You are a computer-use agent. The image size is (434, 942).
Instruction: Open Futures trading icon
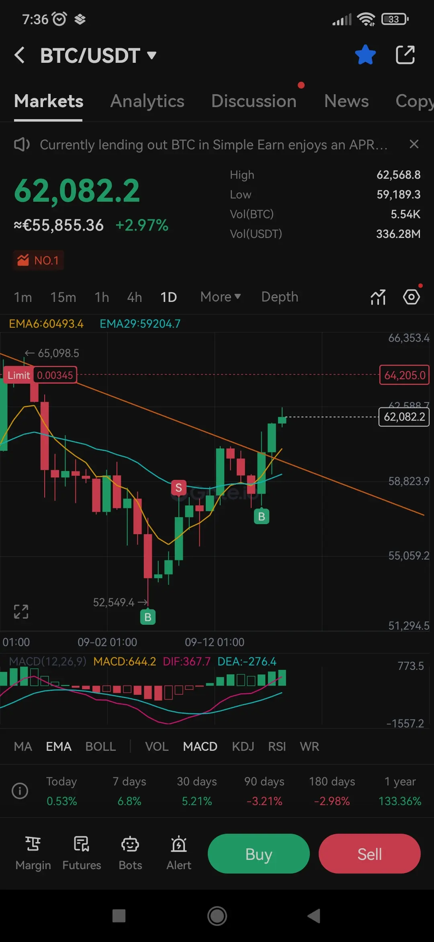pyautogui.click(x=82, y=853)
